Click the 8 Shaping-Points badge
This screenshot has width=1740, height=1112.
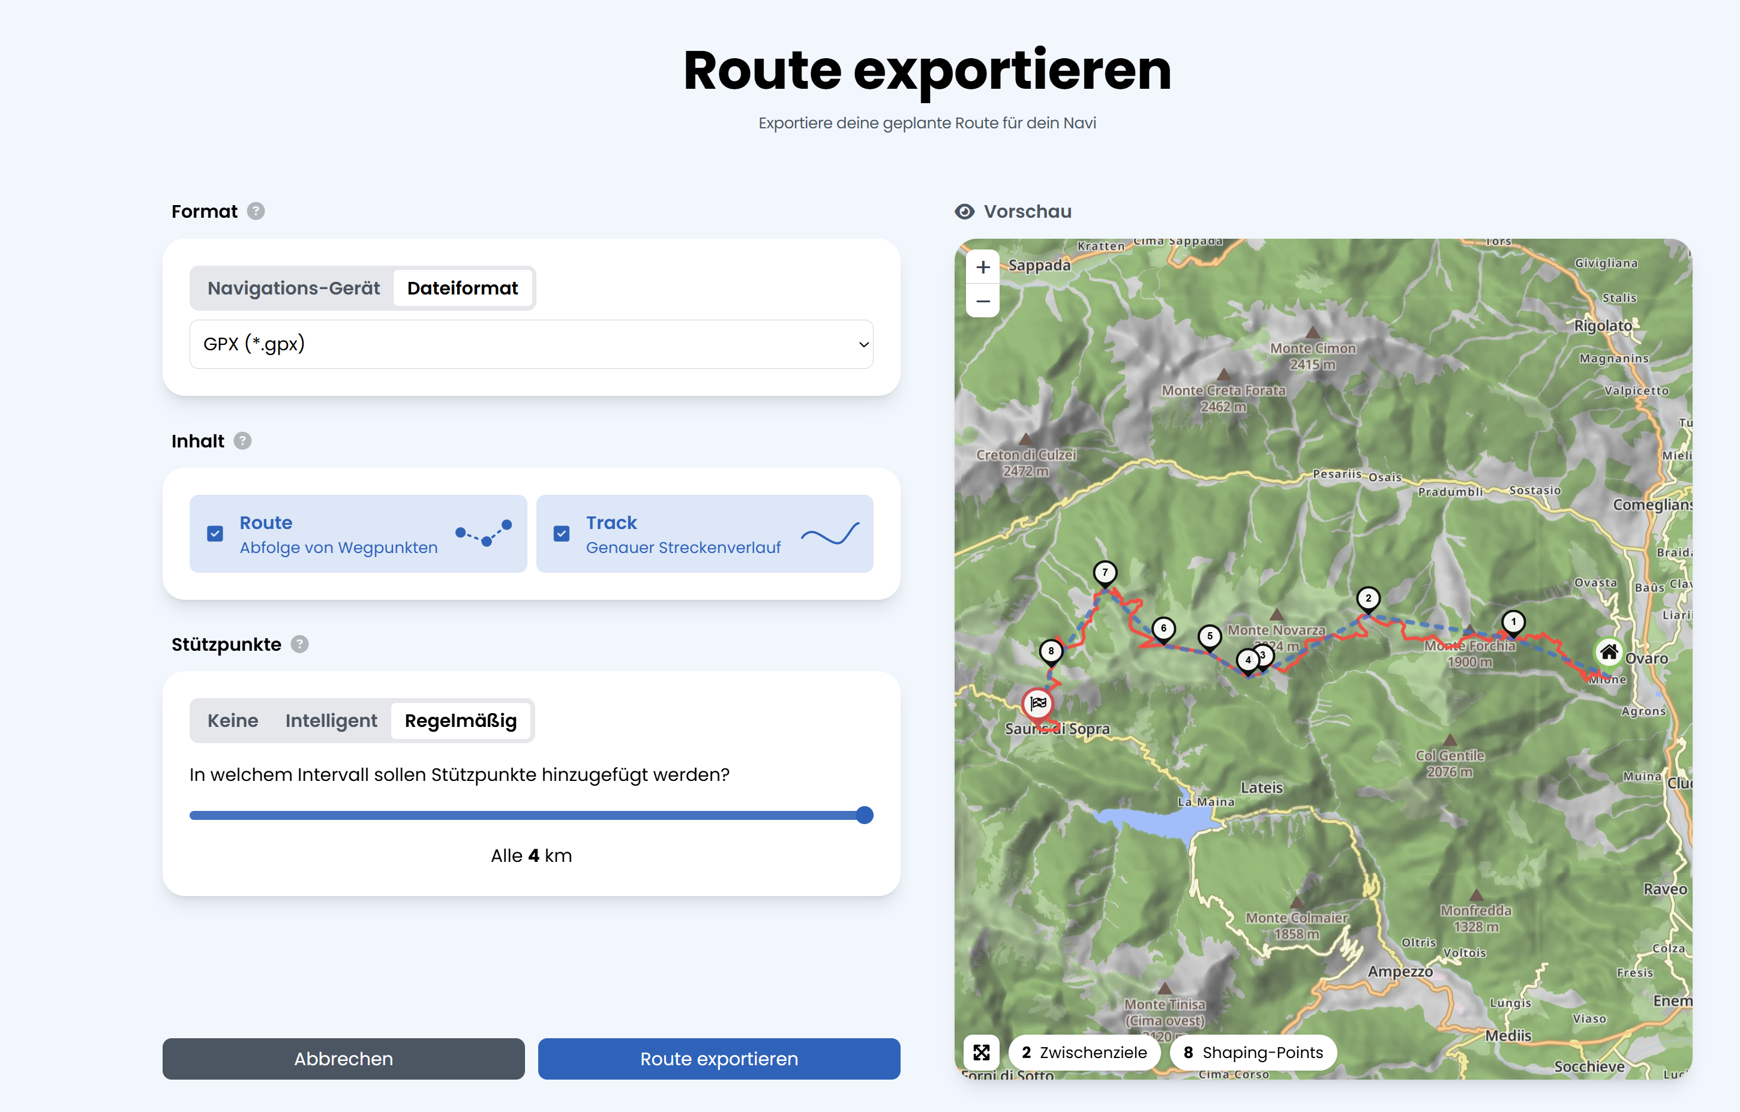(x=1253, y=1052)
